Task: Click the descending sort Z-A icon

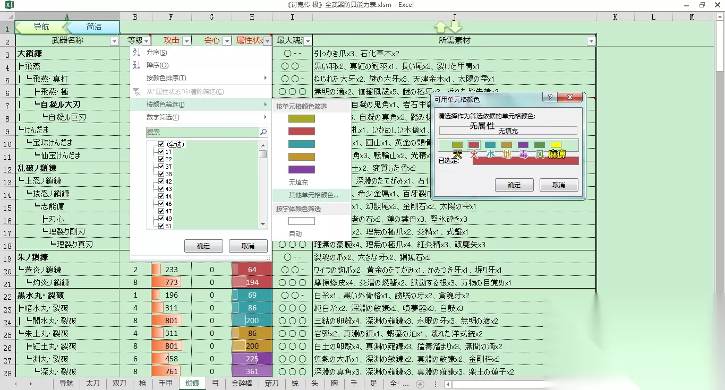Action: click(x=137, y=65)
